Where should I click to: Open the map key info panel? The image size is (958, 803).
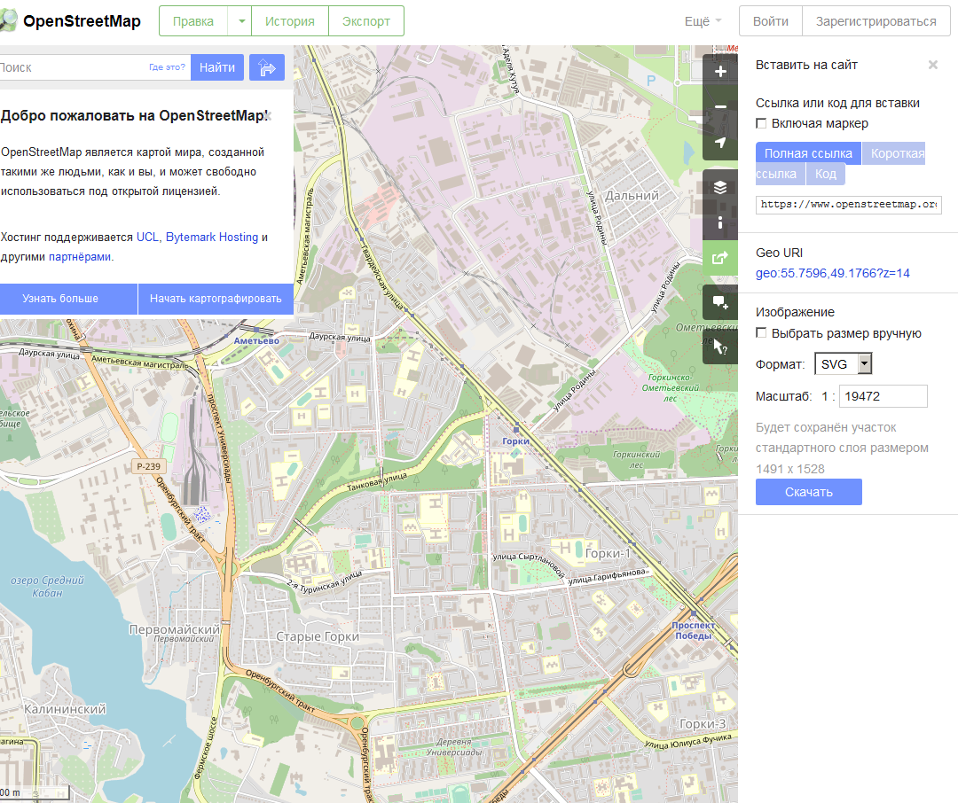tap(720, 222)
